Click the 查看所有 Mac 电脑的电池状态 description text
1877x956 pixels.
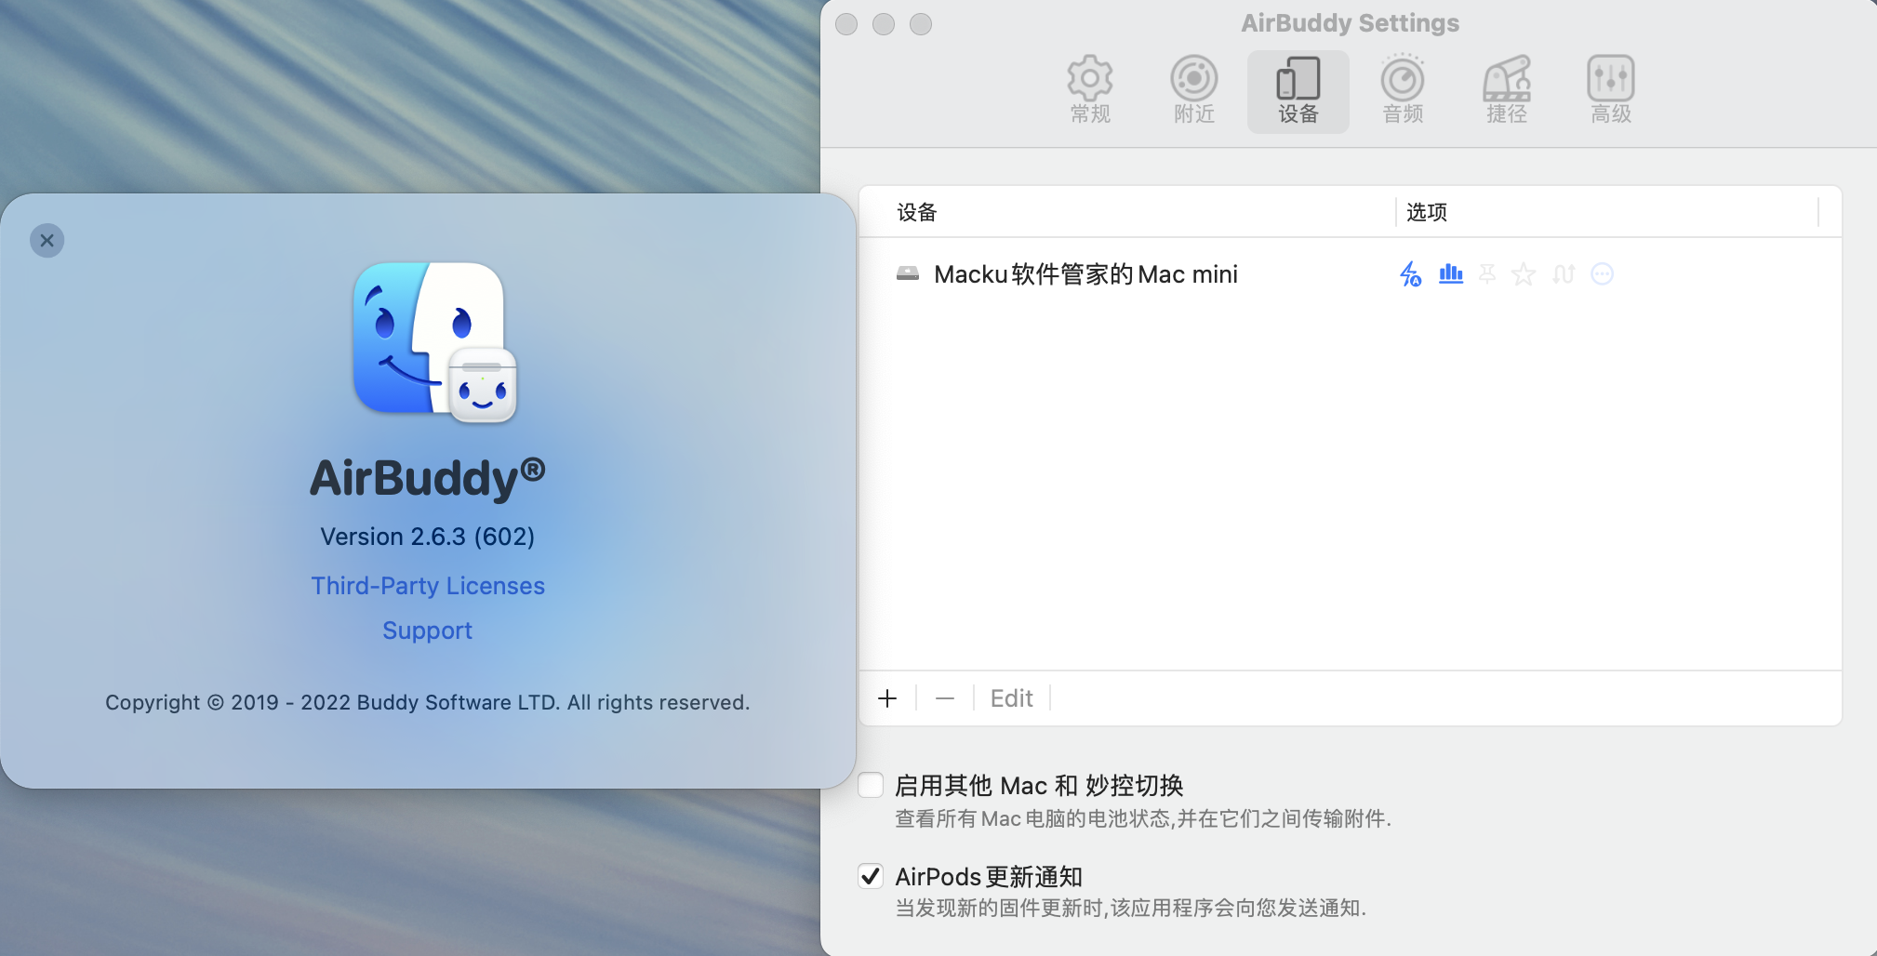click(x=1143, y=818)
